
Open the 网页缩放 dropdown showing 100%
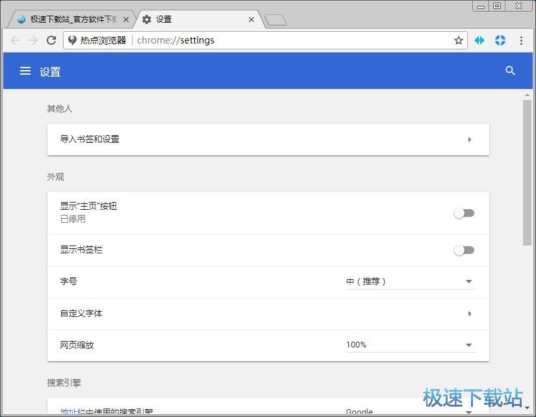tap(411, 345)
